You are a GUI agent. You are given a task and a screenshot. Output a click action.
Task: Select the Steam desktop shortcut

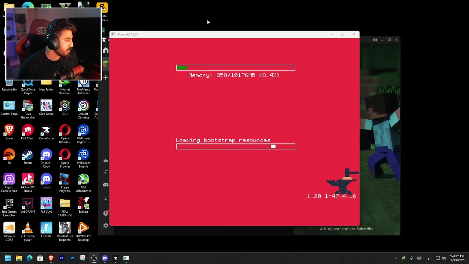[x=28, y=157]
